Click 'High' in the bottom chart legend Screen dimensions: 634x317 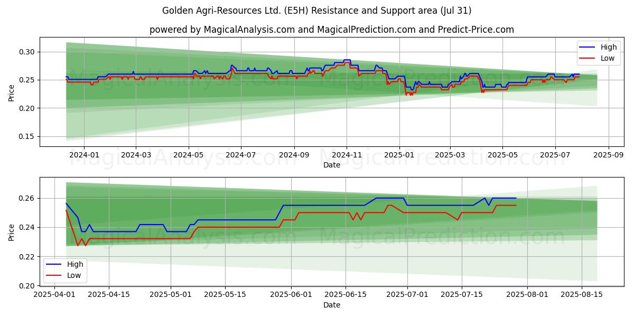coord(76,264)
